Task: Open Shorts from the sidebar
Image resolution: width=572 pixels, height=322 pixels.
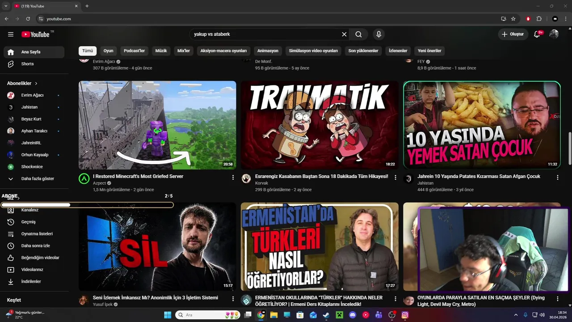Action: pos(34,64)
